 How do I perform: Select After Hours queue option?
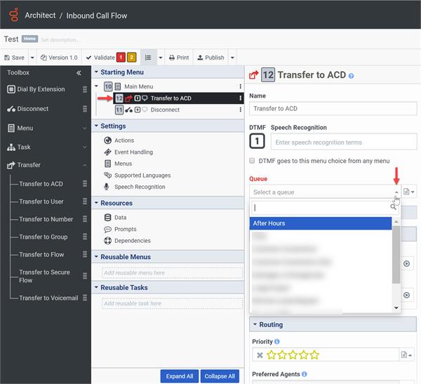(x=321, y=223)
